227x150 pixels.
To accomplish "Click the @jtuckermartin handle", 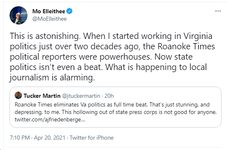I will tap(81, 96).
